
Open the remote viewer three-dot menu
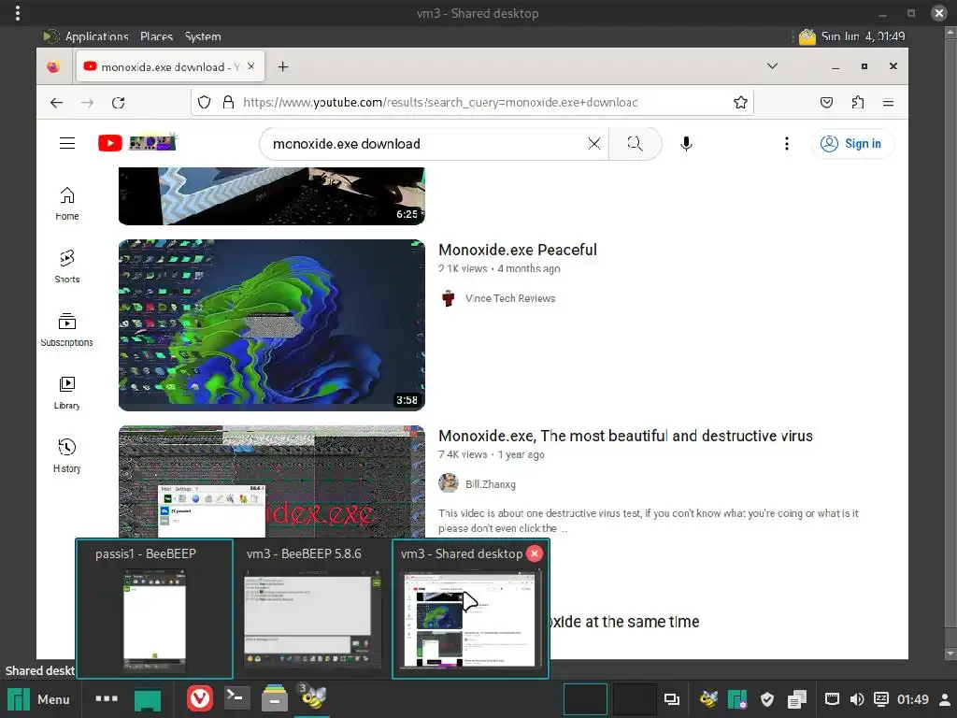pyautogui.click(x=18, y=13)
